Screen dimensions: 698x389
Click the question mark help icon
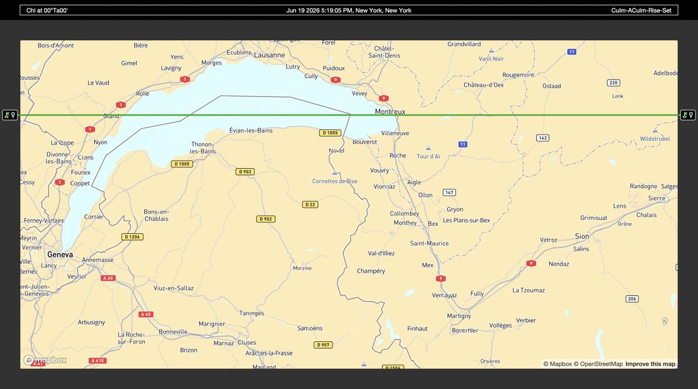(665, 321)
